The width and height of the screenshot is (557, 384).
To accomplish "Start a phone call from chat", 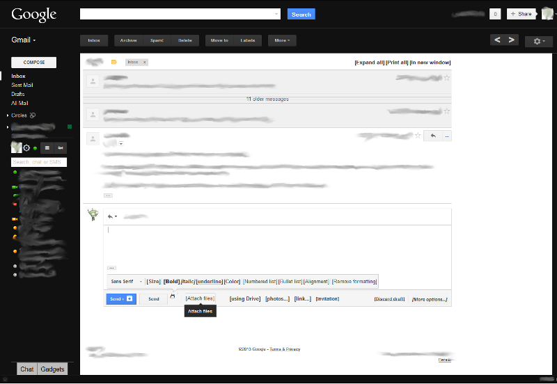I will (47, 148).
